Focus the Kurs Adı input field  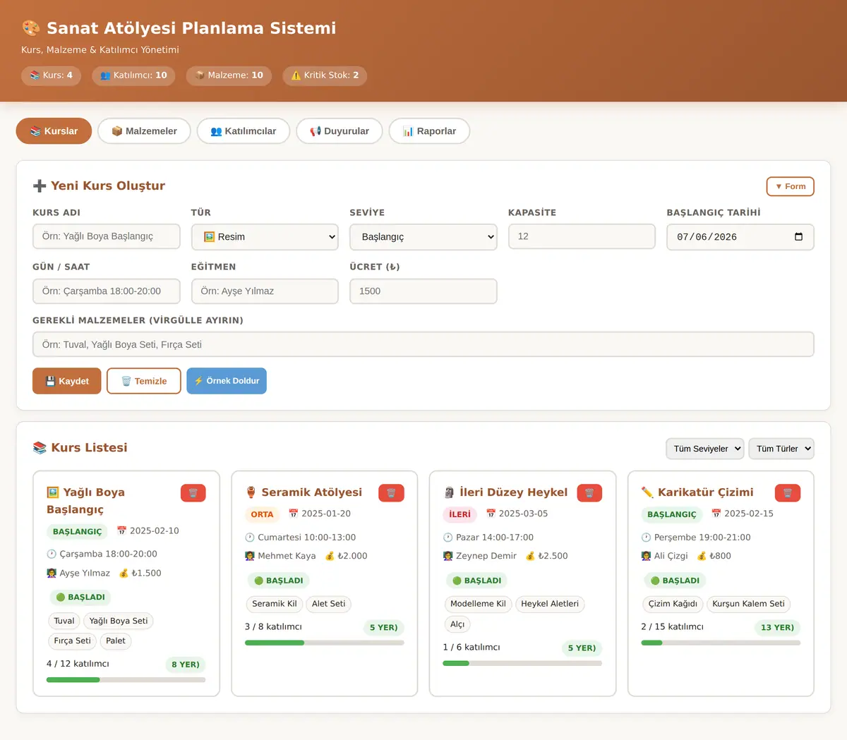point(107,236)
